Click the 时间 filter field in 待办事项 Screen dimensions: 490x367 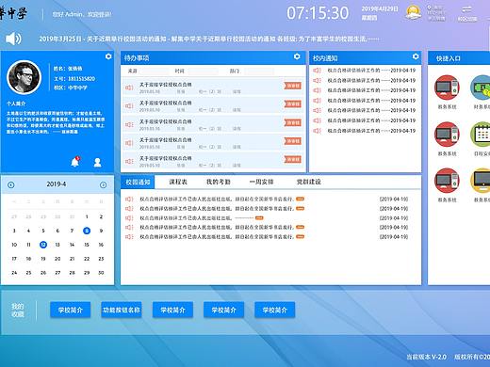[x=203, y=72]
